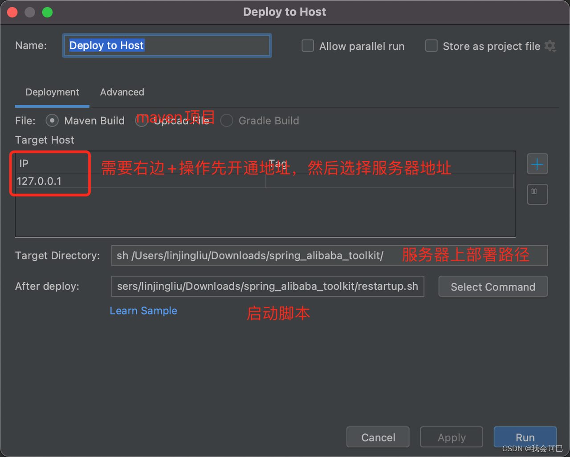Viewport: 570px width, 457px height.
Task: Delete the selected host using the trash icon
Action: point(537,194)
